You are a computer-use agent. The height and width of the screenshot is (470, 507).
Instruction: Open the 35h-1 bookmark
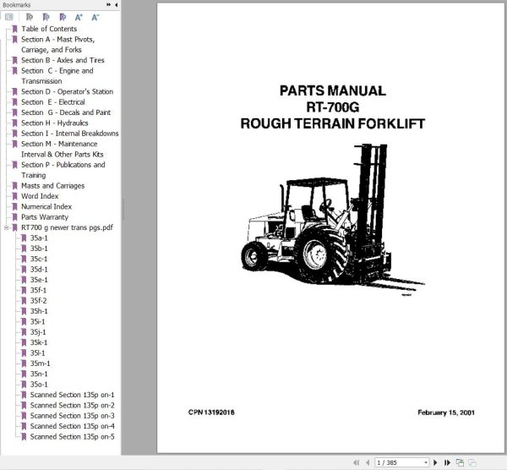click(x=39, y=311)
